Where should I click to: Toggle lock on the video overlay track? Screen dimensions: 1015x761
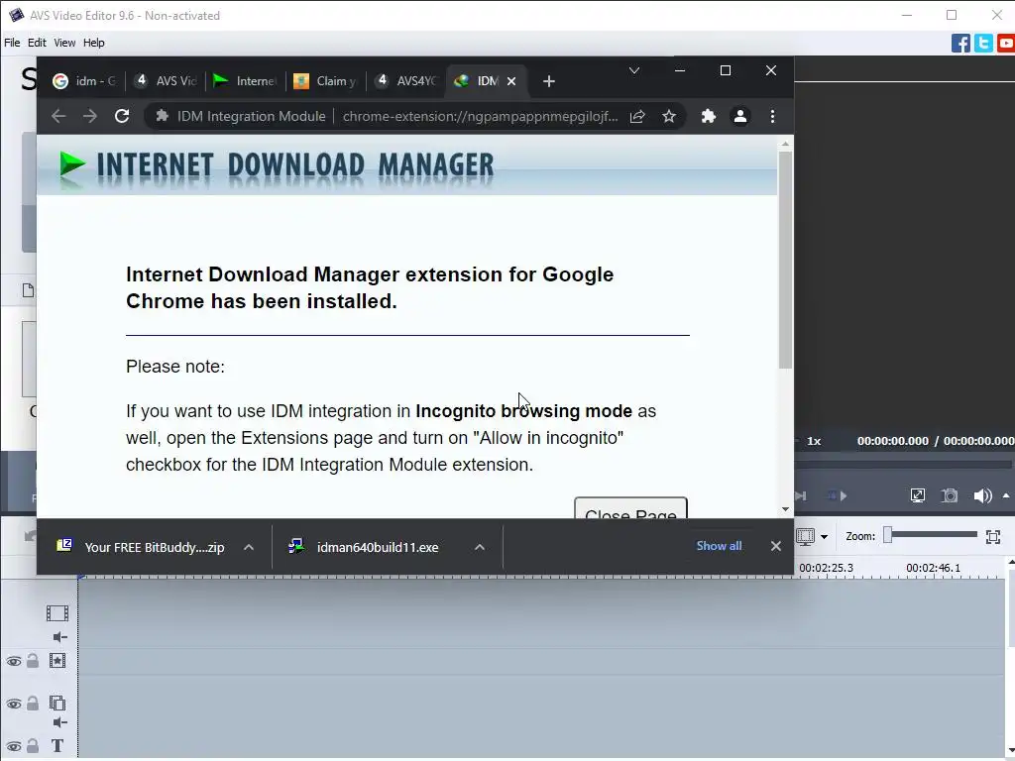click(33, 704)
